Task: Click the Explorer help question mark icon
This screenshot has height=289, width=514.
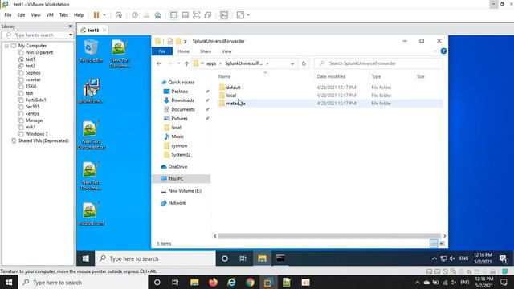Action: (443, 51)
